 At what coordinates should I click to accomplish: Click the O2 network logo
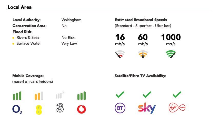coord(17,109)
